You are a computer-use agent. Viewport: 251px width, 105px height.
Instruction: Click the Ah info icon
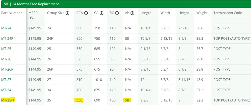tap(132, 13)
